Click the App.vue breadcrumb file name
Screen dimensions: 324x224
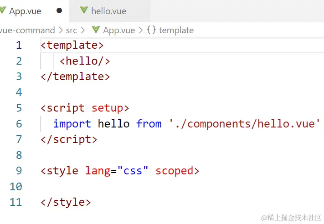tap(119, 31)
